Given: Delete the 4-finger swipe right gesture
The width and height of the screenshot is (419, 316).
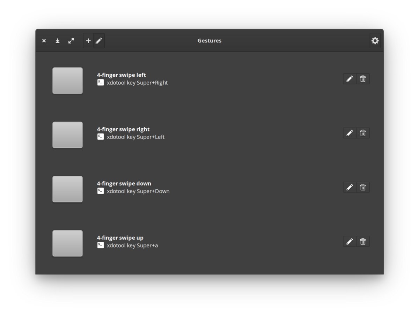Looking at the screenshot, I should pos(363,133).
